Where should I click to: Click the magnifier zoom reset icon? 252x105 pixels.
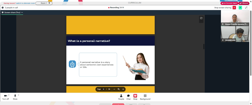point(119,89)
